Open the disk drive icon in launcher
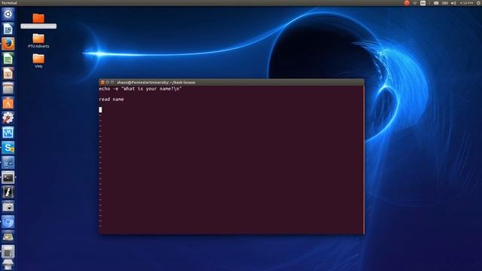 8,236
